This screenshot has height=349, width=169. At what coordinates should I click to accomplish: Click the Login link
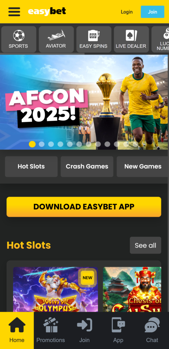point(127,12)
